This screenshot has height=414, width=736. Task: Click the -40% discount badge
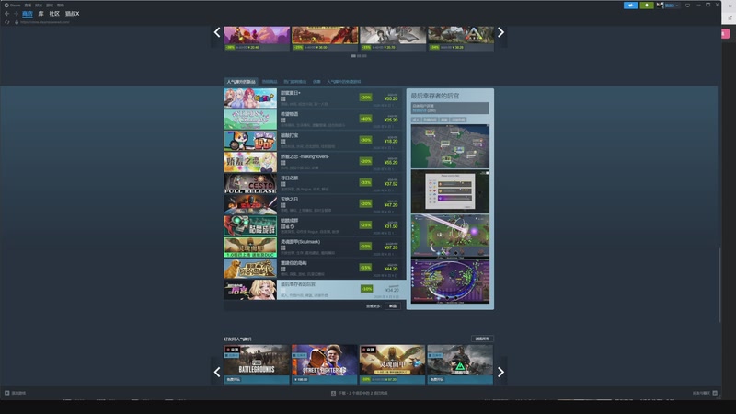coord(365,119)
